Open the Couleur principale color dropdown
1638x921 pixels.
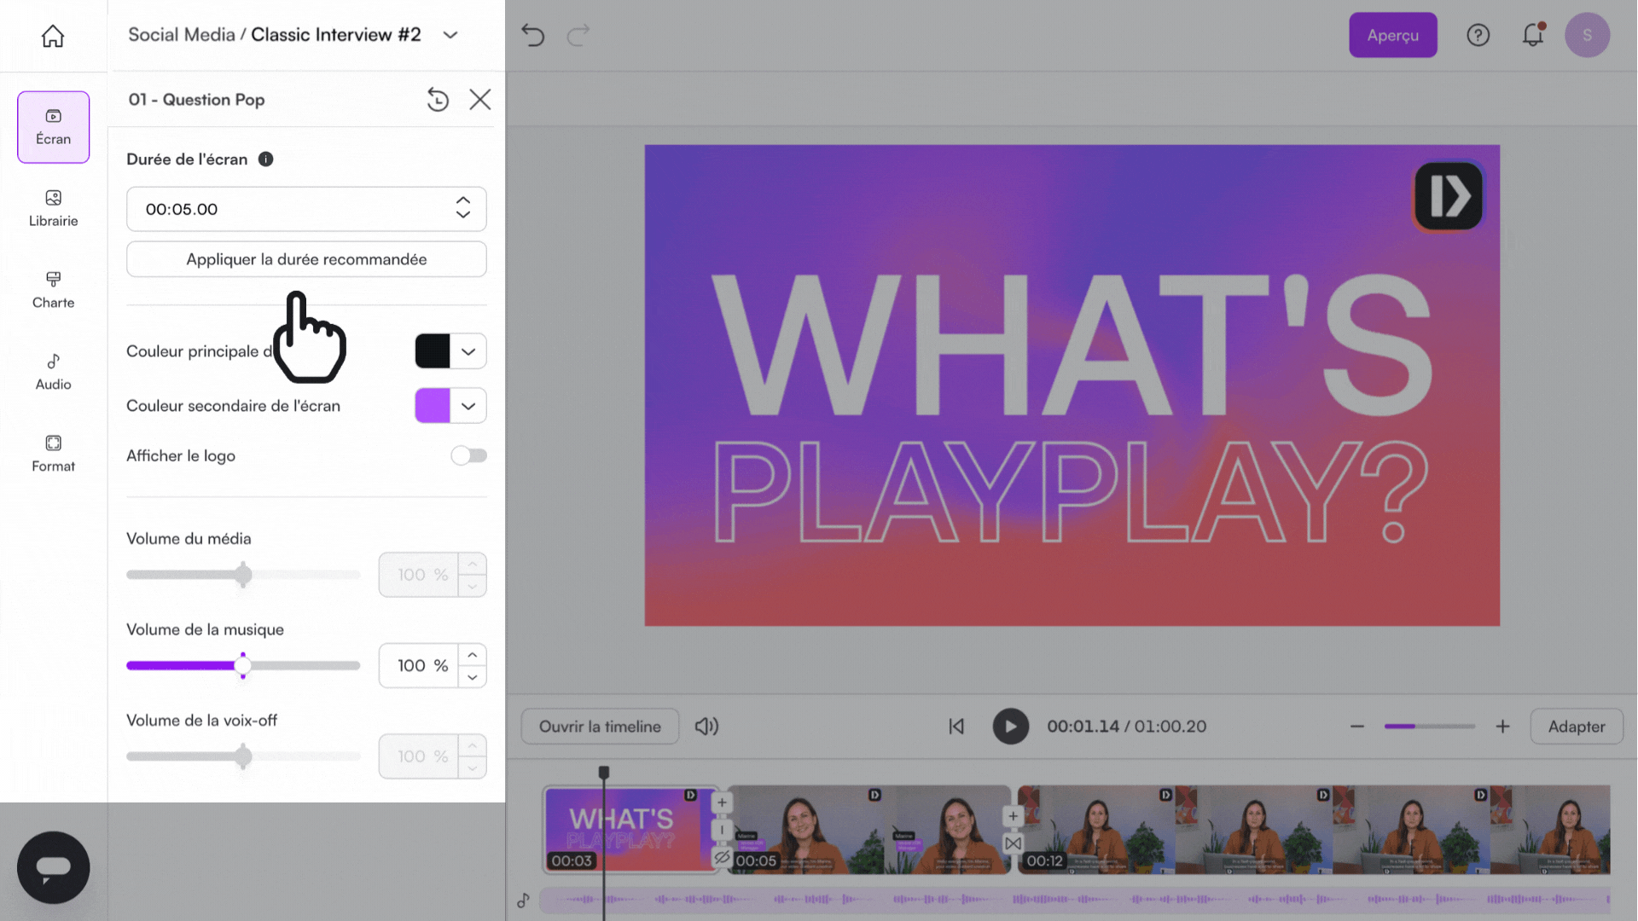coord(468,351)
